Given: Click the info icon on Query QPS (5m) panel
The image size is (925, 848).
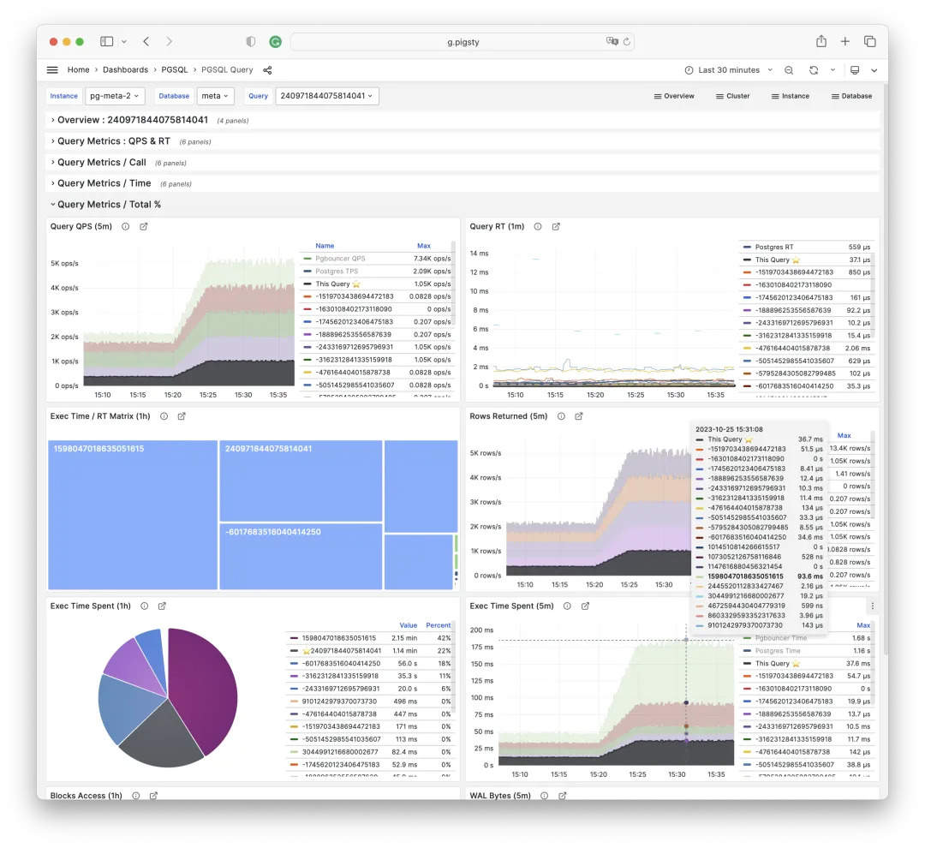Looking at the screenshot, I should point(125,226).
